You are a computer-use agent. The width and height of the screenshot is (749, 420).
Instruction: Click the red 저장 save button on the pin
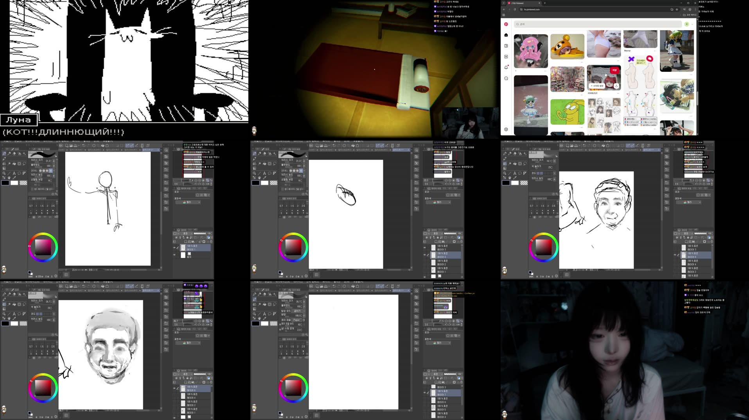point(615,70)
